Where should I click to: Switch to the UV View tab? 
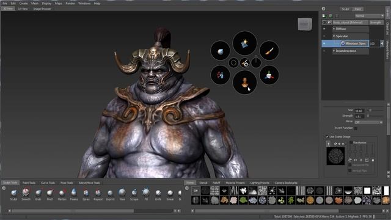[x=23, y=9]
